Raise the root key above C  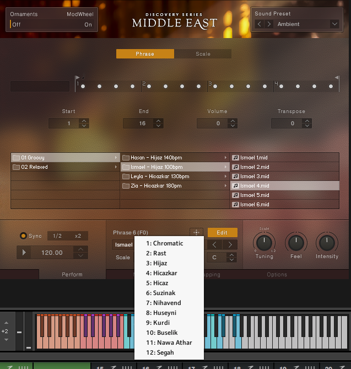pyautogui.click(x=231, y=255)
